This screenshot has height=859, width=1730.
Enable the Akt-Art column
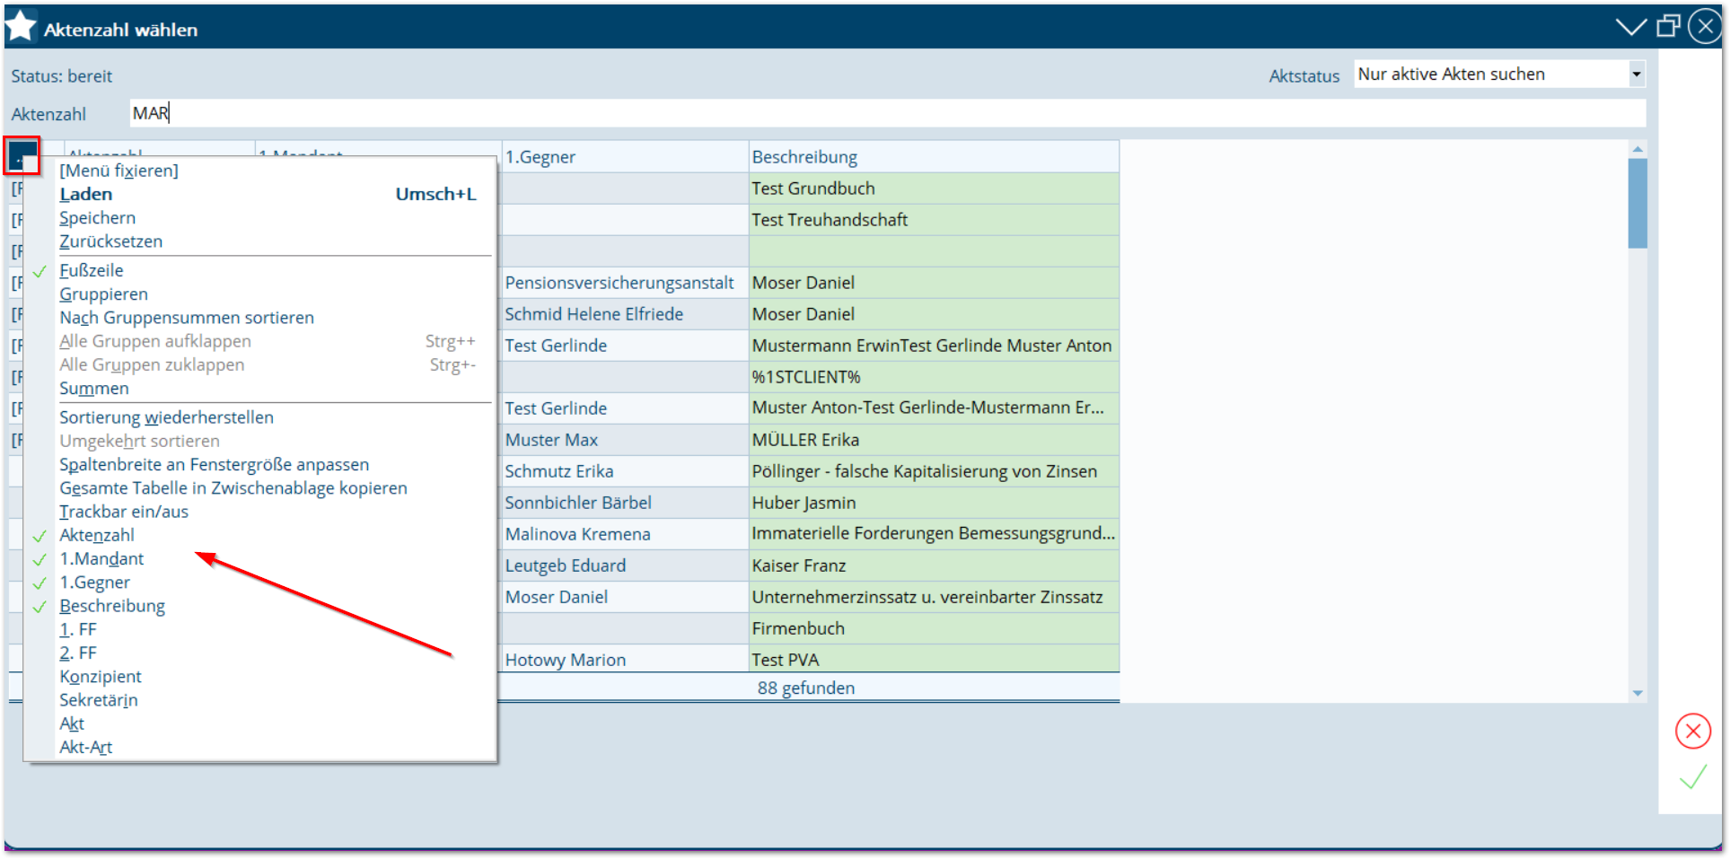[x=85, y=748]
